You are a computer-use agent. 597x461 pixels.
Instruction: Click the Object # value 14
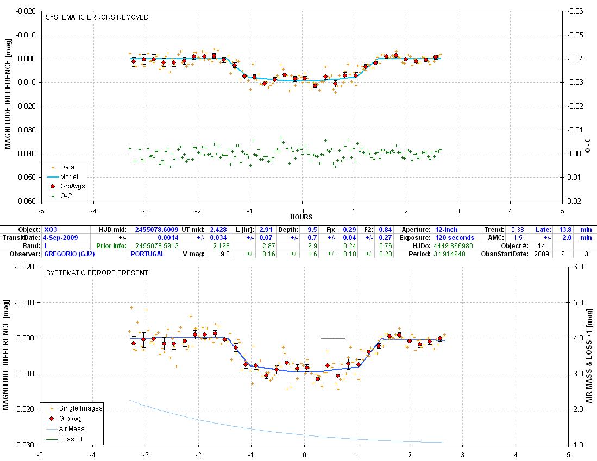pos(541,245)
